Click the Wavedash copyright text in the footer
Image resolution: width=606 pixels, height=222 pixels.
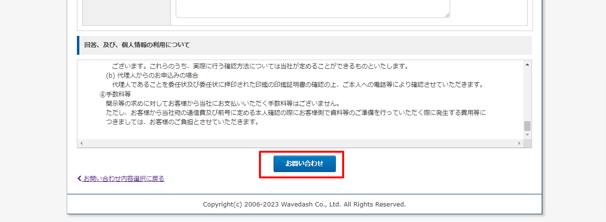pos(304,205)
